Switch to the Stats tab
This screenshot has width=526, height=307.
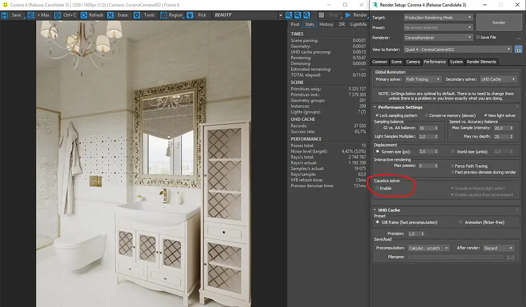(x=310, y=24)
